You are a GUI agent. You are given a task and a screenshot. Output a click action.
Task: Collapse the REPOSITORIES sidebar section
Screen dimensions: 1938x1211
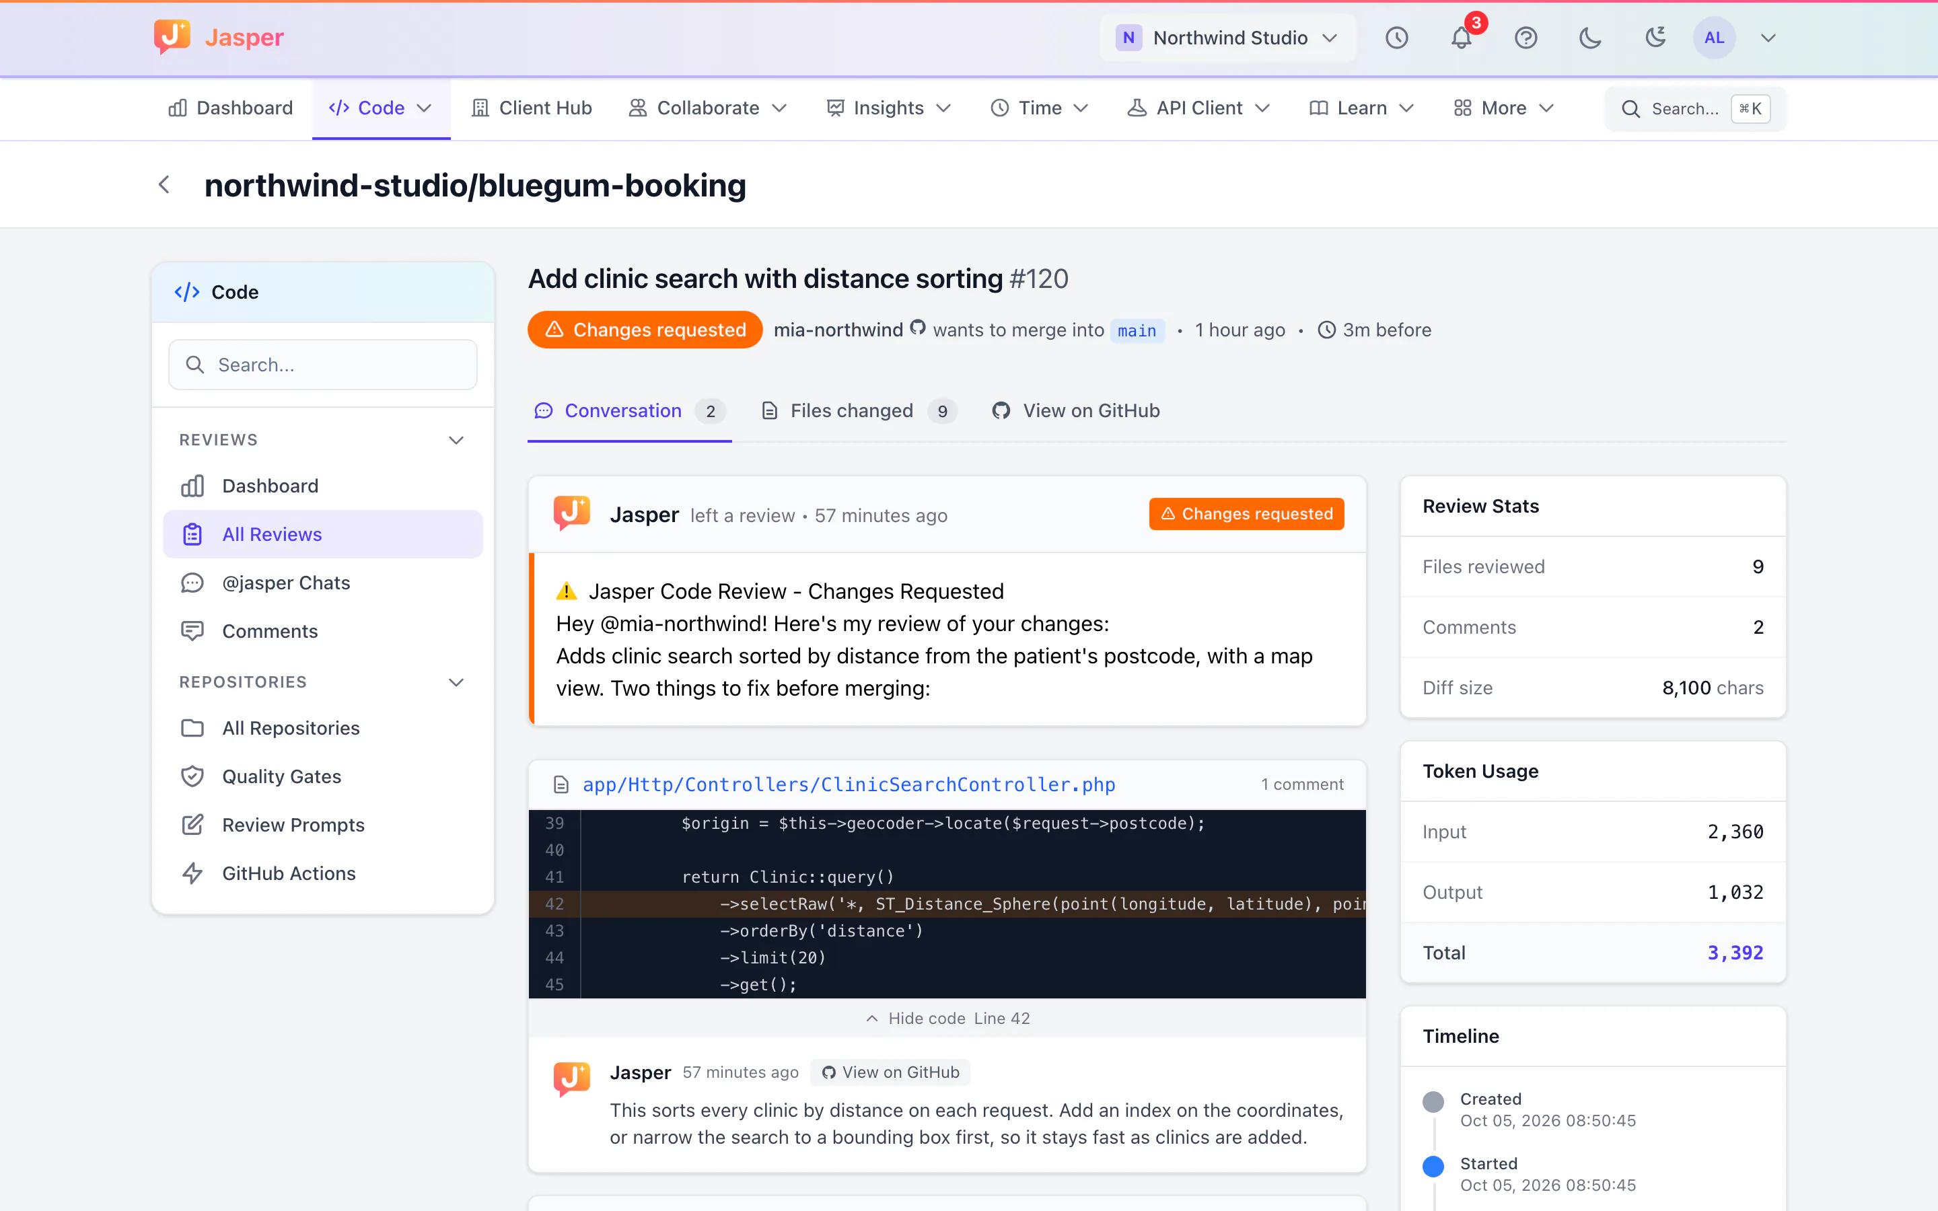[323, 682]
